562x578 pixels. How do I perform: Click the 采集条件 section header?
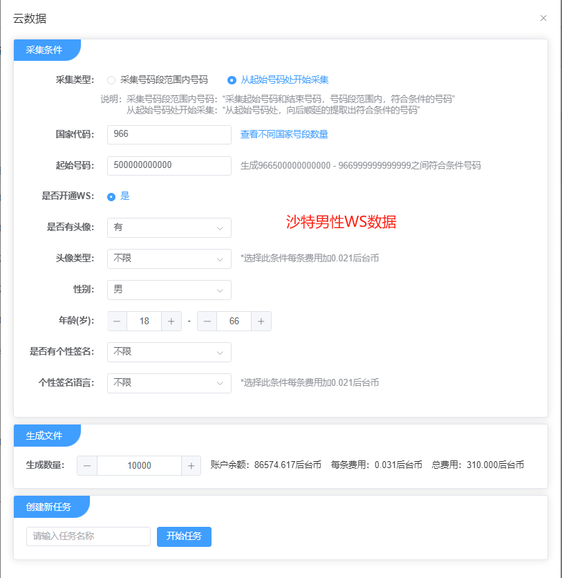(x=47, y=50)
